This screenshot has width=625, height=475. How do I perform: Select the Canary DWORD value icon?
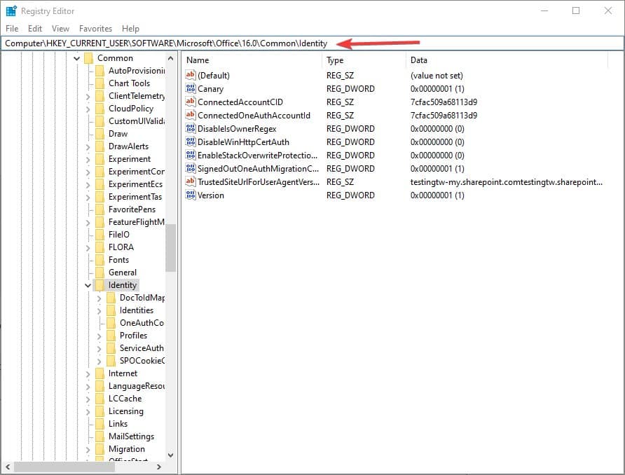click(191, 88)
